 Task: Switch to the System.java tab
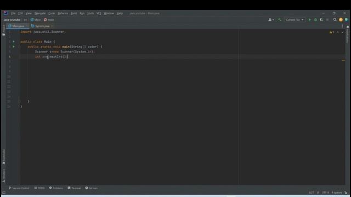point(42,26)
